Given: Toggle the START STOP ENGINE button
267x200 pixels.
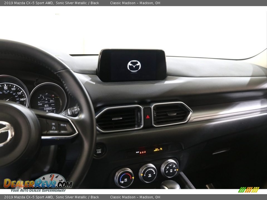Looking at the screenshot, I should (98, 151).
